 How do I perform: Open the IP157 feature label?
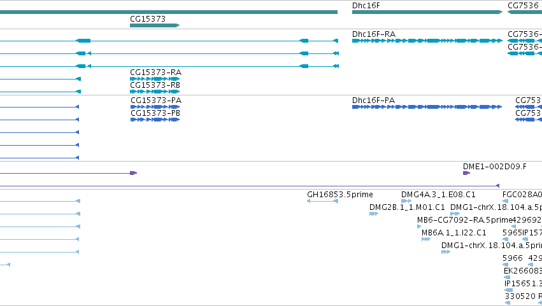(532, 233)
